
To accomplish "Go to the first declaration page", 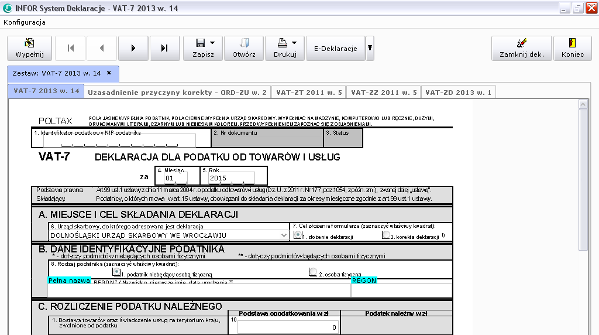I will pyautogui.click(x=70, y=48).
